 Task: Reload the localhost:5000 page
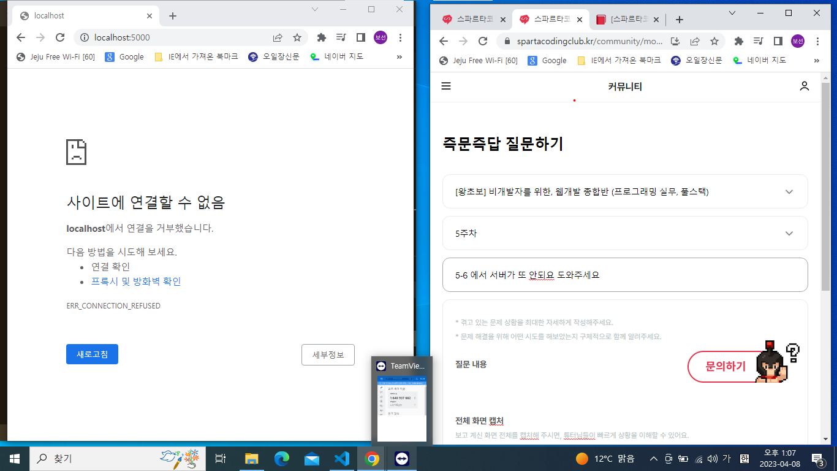click(60, 37)
